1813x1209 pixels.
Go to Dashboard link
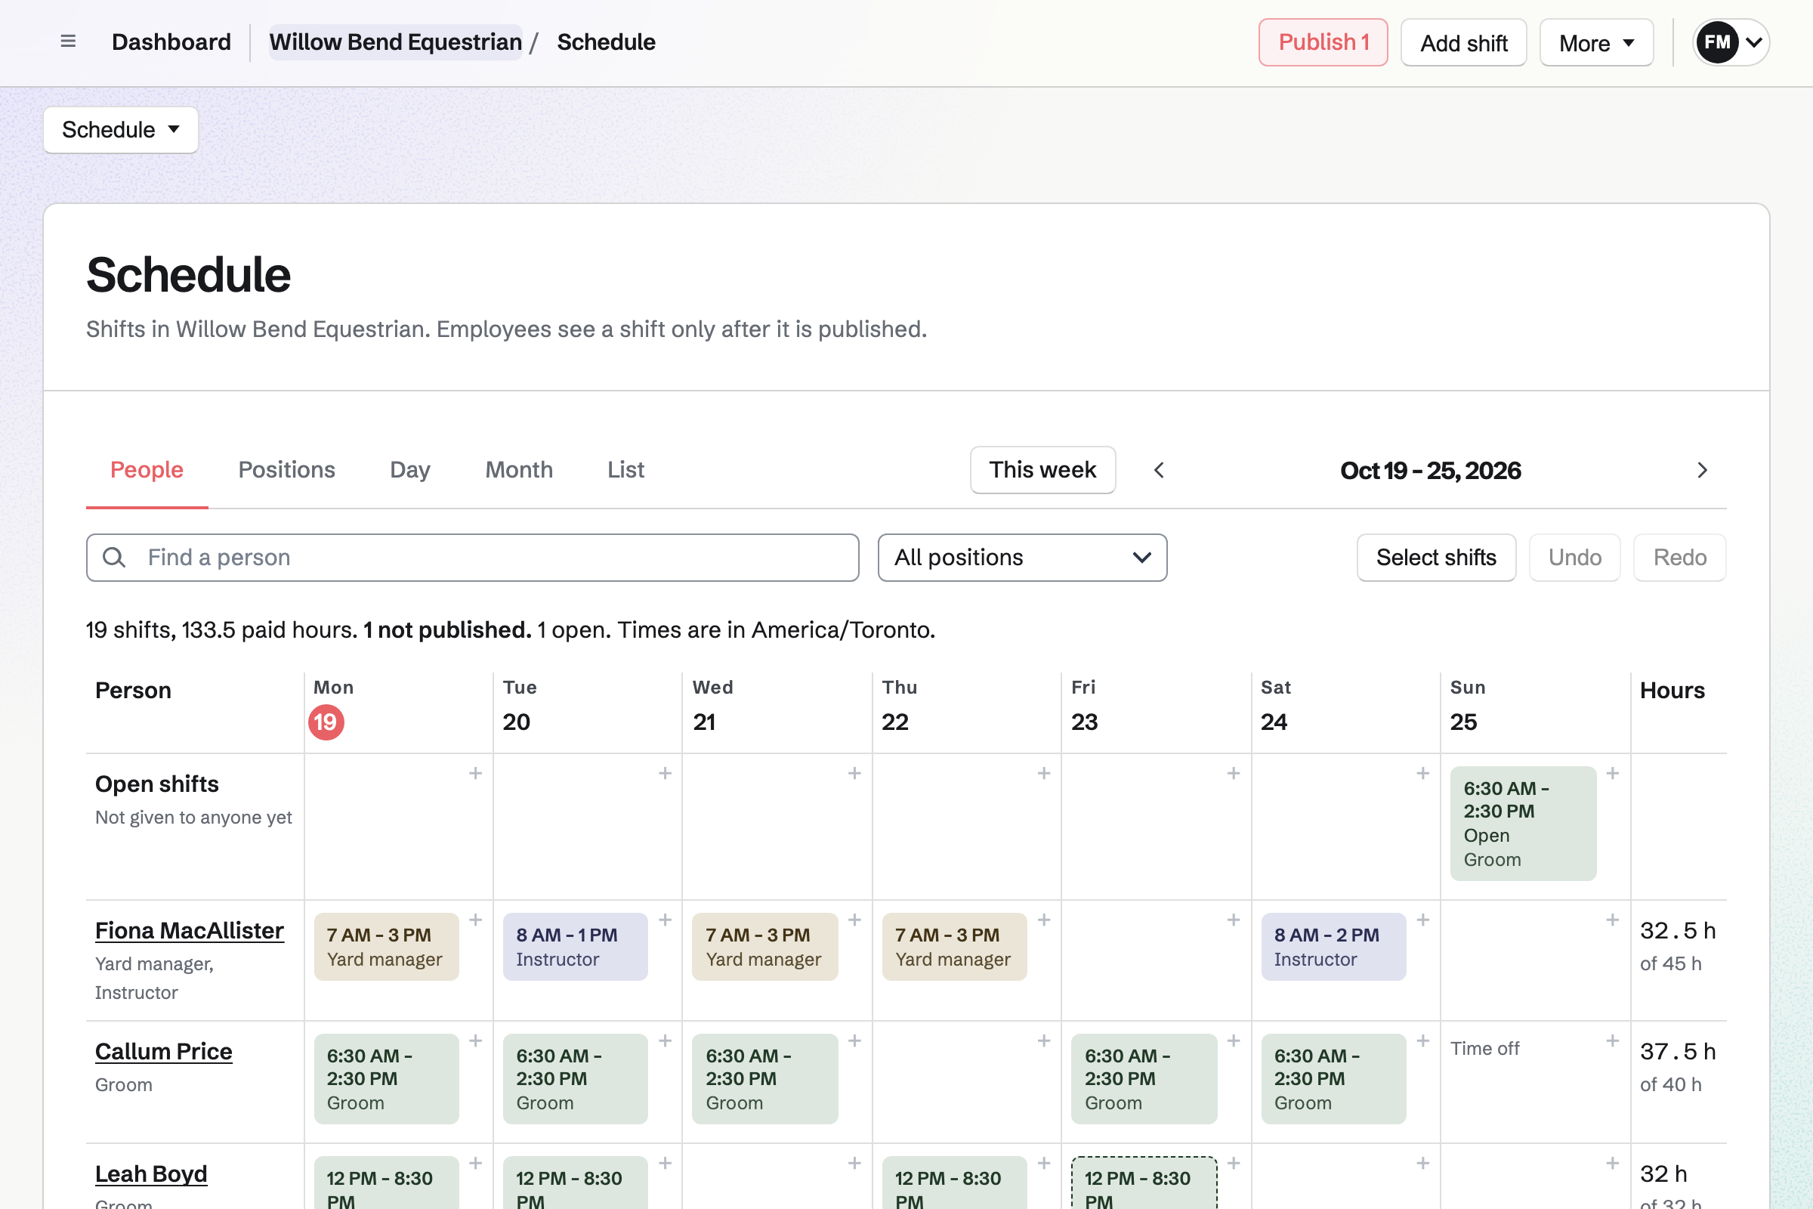(x=171, y=42)
